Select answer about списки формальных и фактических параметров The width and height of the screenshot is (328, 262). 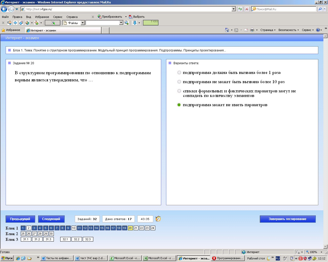coord(179,91)
